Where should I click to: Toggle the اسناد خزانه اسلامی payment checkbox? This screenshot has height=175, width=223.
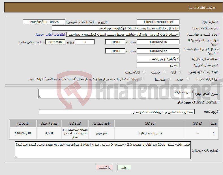(142, 79)
